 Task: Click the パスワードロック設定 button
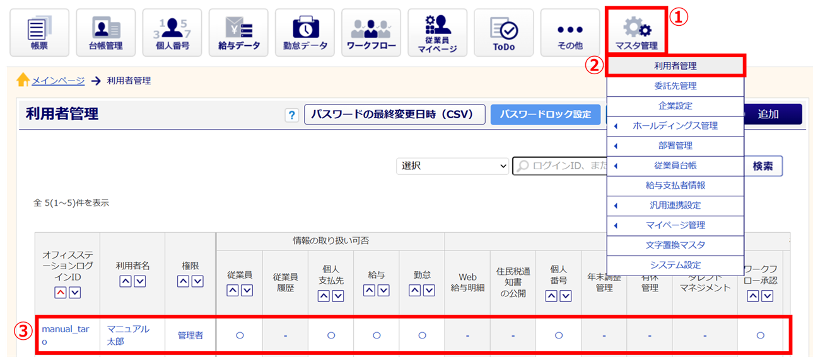545,115
